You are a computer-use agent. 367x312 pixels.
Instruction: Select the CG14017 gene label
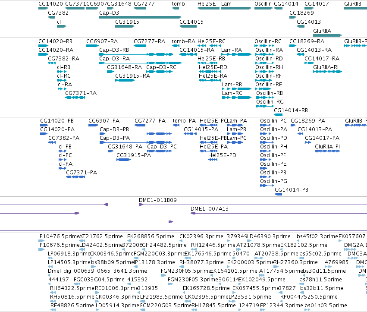317,4
